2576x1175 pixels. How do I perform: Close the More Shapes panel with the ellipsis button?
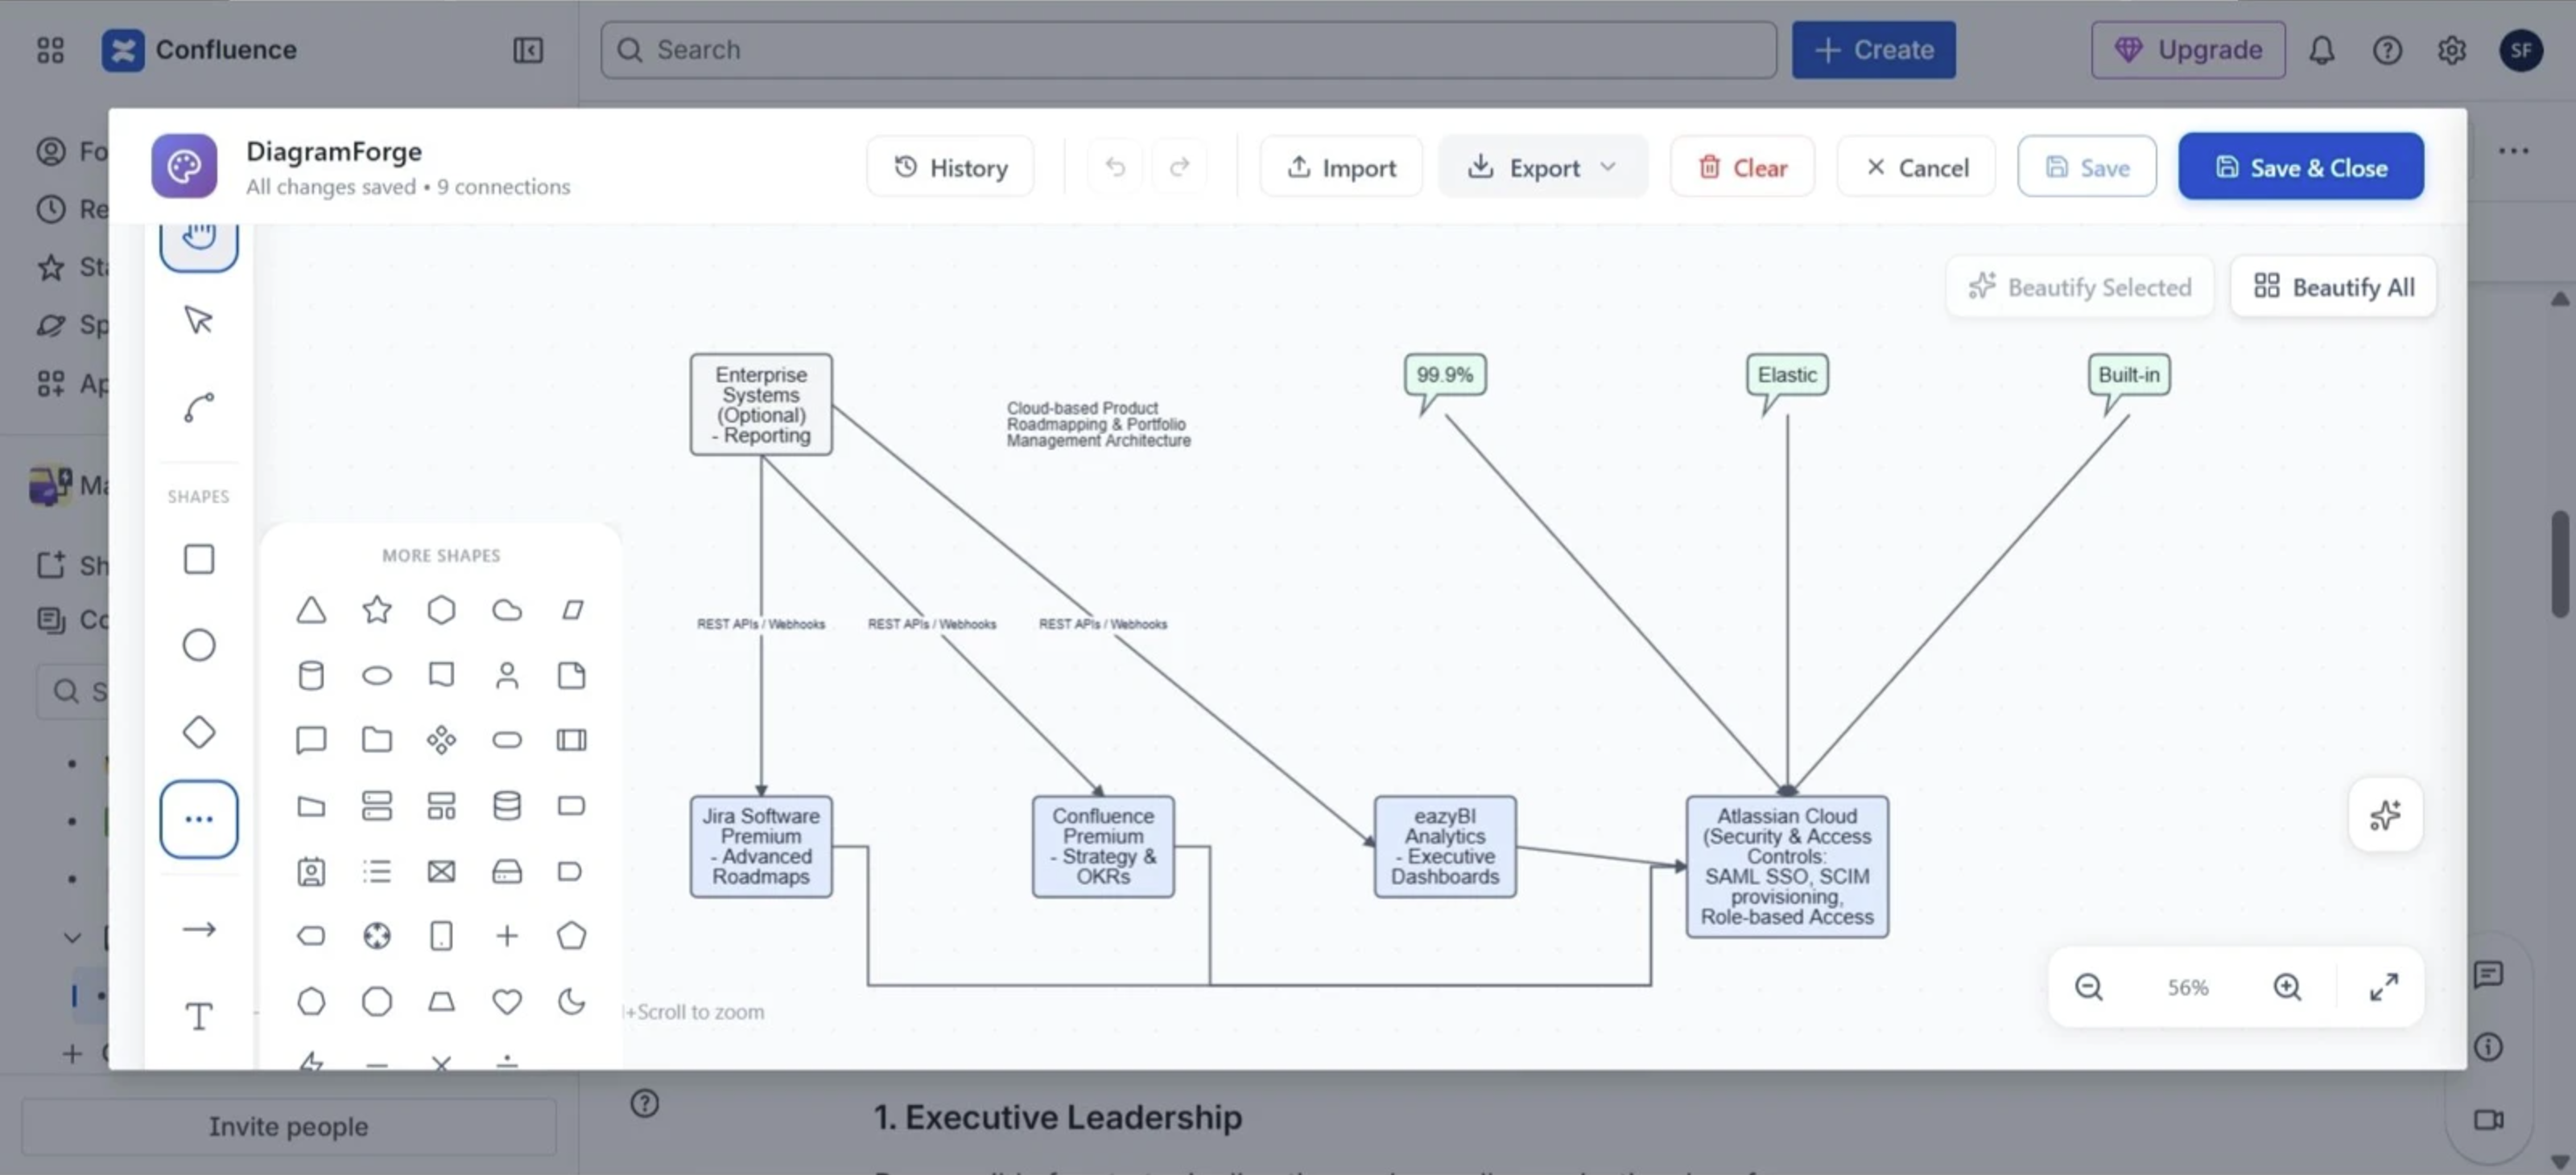click(x=199, y=819)
